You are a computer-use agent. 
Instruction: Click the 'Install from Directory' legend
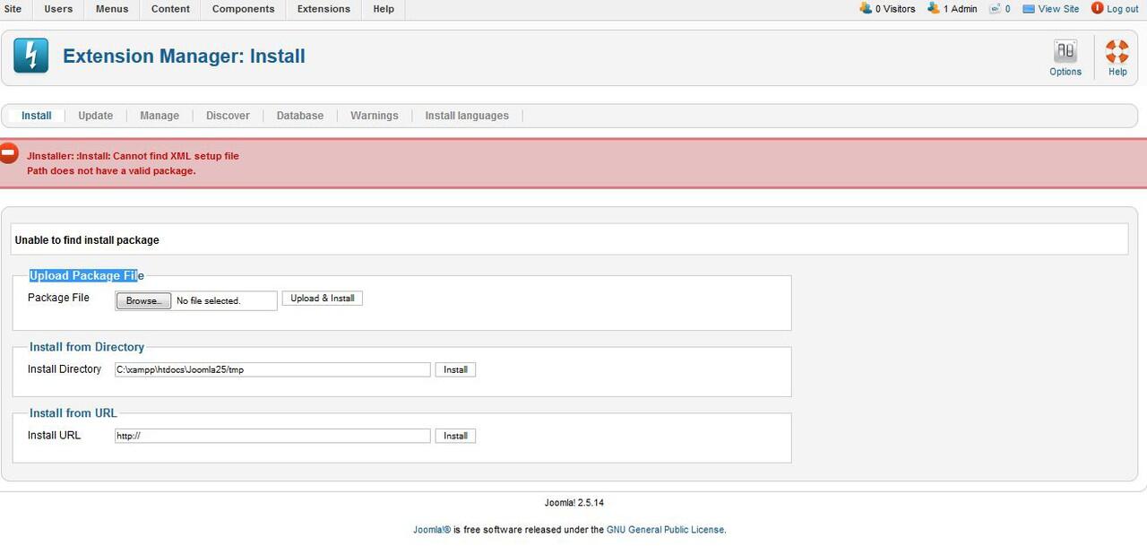(87, 347)
